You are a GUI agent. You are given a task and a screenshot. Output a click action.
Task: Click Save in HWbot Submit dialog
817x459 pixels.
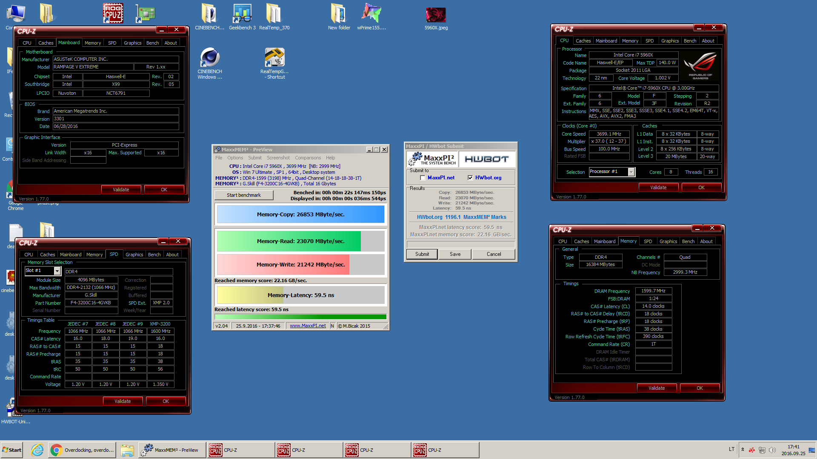pos(455,254)
